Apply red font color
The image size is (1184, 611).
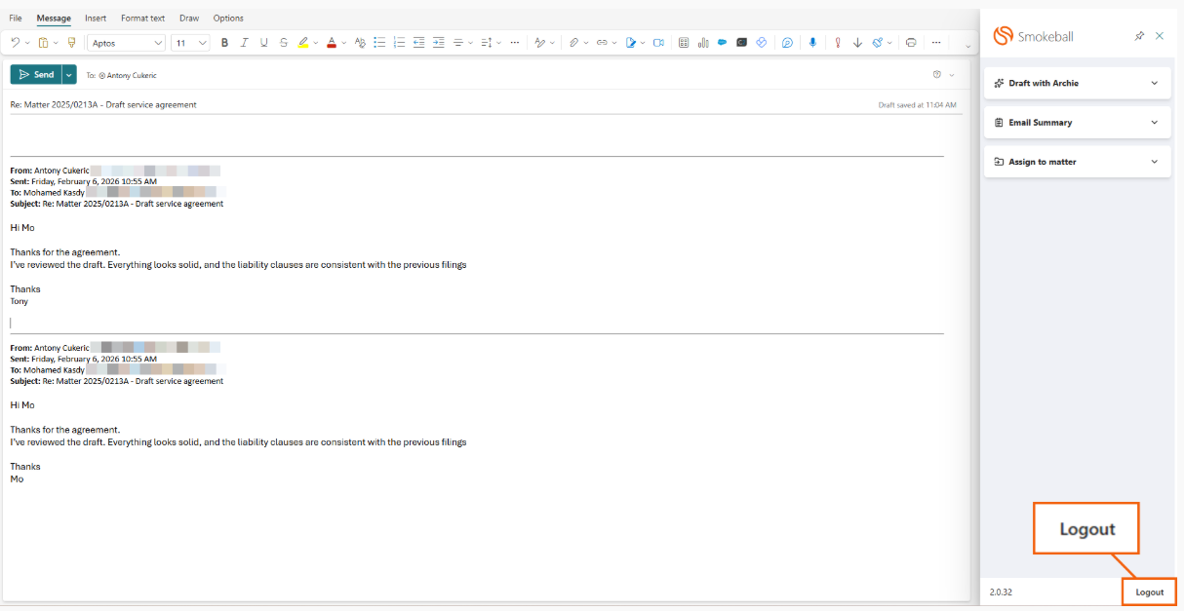332,43
